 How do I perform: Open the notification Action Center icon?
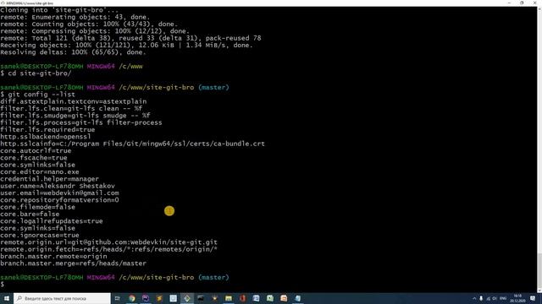(533, 298)
